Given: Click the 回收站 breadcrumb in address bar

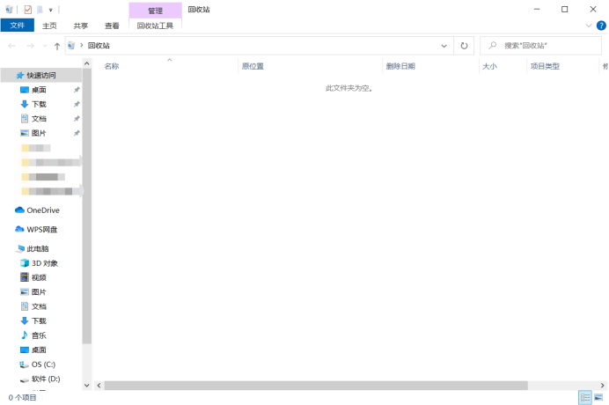Looking at the screenshot, I should pos(99,46).
